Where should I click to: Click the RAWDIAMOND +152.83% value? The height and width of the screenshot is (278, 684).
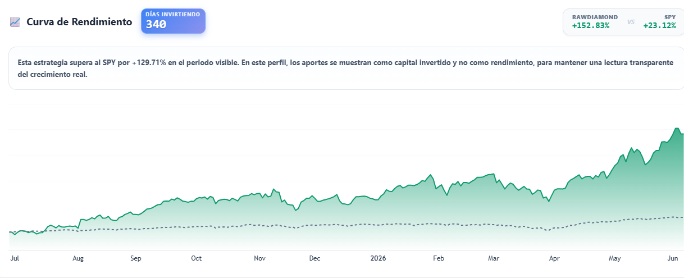(x=591, y=25)
